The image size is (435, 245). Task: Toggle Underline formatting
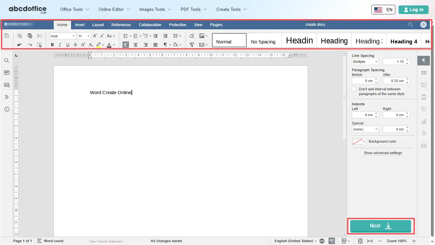coord(67,45)
